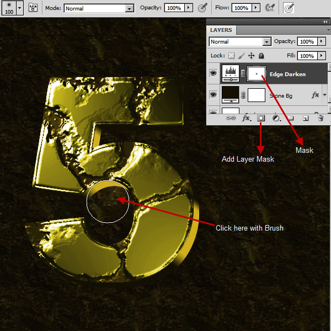Viewport: 331px width, 331px height.
Task: Enable airbrush mode next to Flow
Action: point(270,8)
